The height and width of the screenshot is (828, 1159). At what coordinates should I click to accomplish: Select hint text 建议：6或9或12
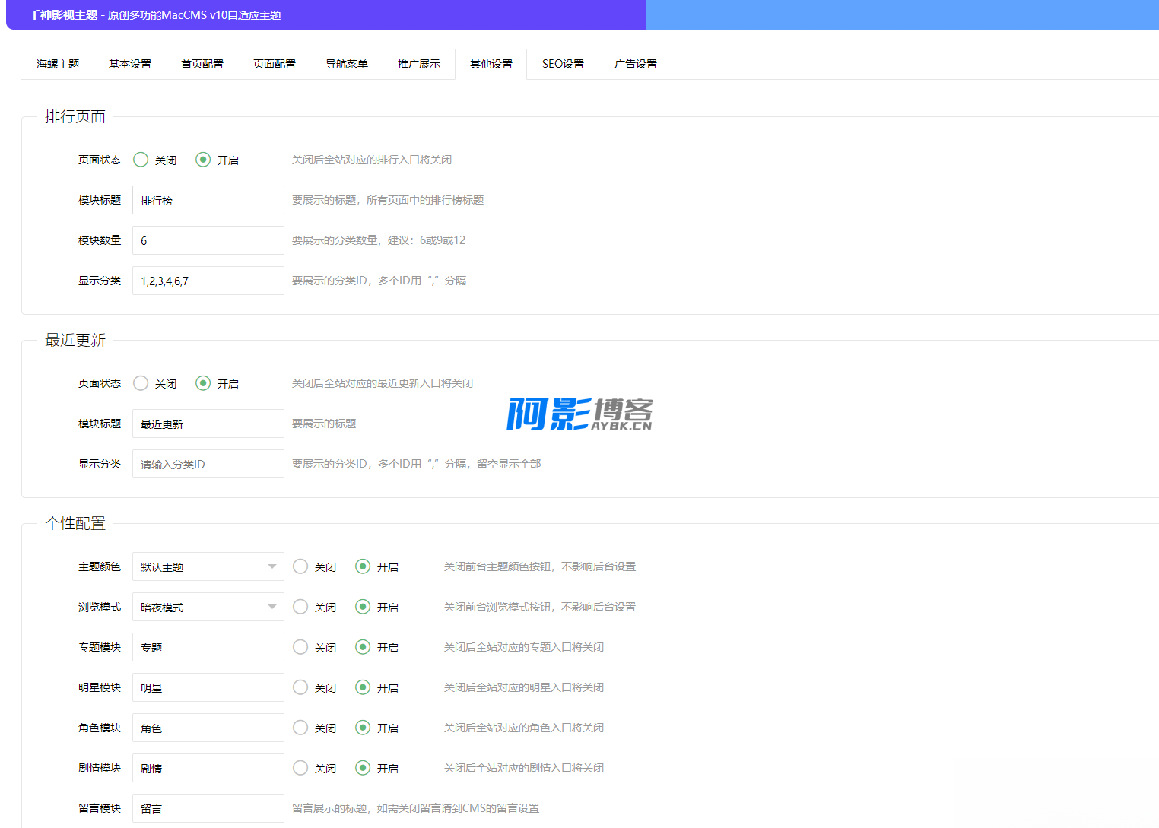pos(427,240)
